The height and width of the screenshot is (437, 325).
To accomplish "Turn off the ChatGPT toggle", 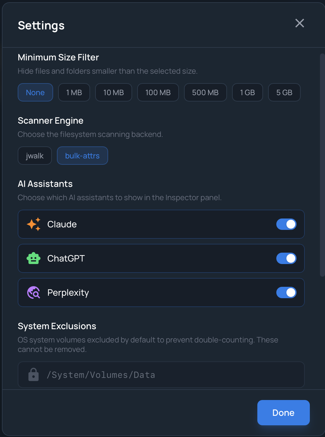I will click(286, 258).
